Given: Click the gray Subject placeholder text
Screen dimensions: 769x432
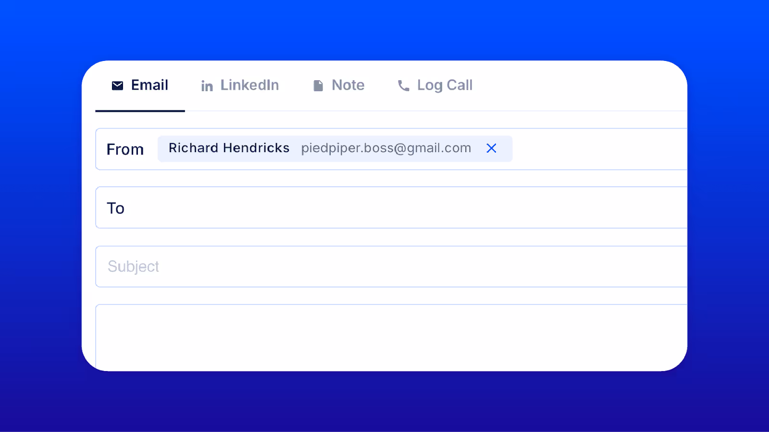Looking at the screenshot, I should tap(133, 267).
